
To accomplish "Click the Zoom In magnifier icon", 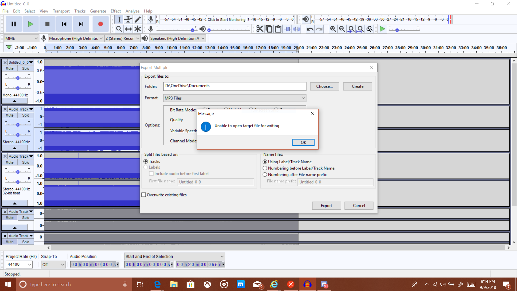I will (x=333, y=29).
